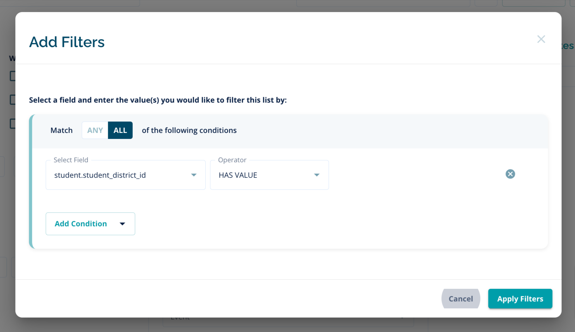Open the HAS VALUE operator dropdown
575x332 pixels.
tap(269, 175)
